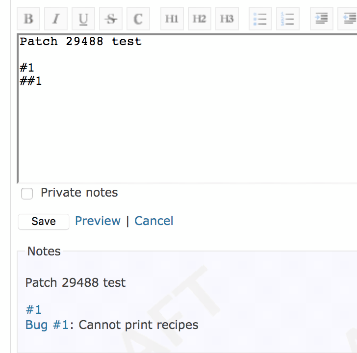Enable the Private notes checkbox
The image size is (357, 353).
click(x=27, y=194)
